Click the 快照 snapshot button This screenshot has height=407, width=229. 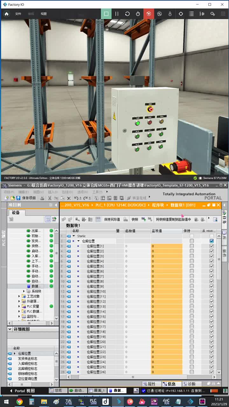135,219
